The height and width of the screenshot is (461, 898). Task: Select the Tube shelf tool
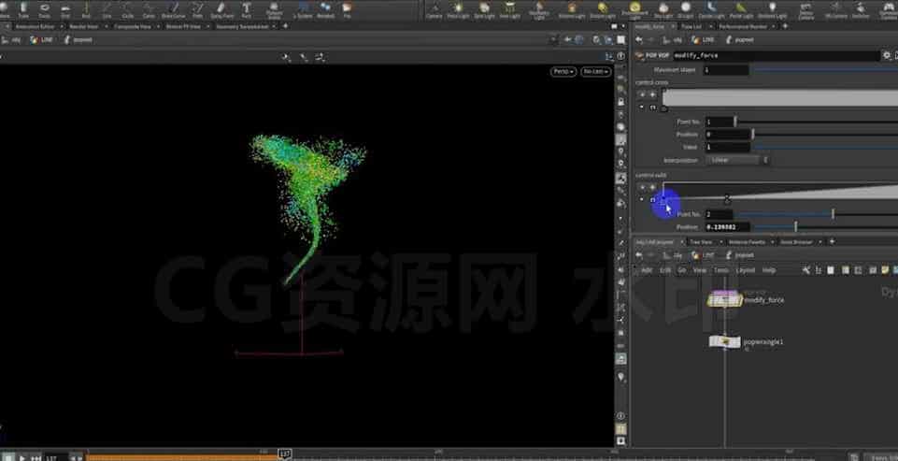coord(23,9)
